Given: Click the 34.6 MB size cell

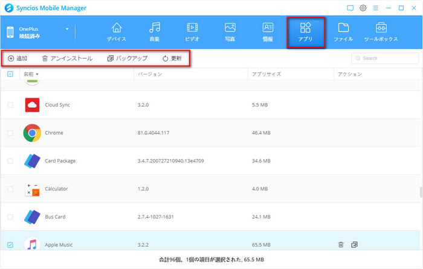Looking at the screenshot, I should 261,161.
